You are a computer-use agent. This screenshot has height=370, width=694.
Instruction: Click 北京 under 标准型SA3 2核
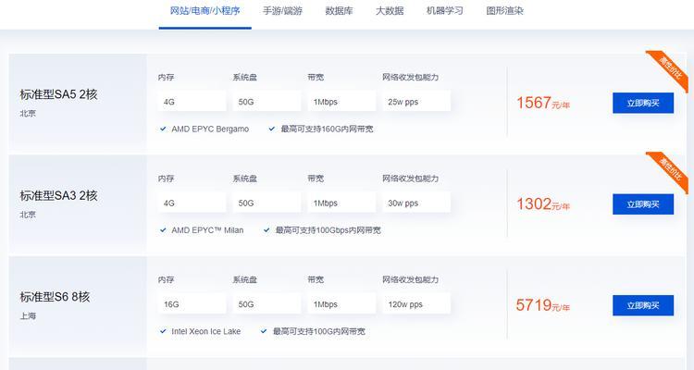(28, 215)
